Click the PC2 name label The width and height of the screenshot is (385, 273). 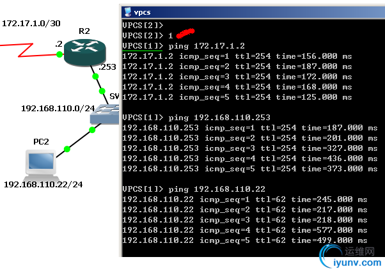41,142
